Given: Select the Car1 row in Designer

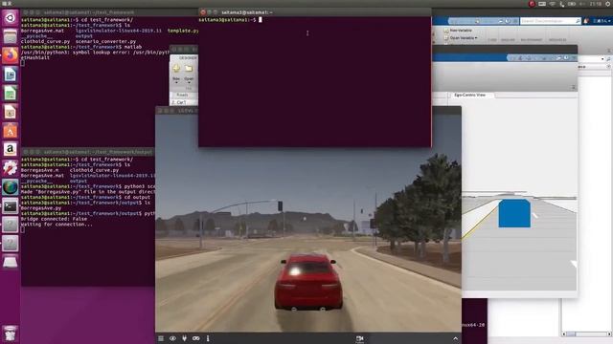Looking at the screenshot, I should coord(184,102).
